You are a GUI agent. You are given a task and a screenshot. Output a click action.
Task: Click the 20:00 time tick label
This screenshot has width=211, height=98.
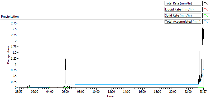[173, 92]
